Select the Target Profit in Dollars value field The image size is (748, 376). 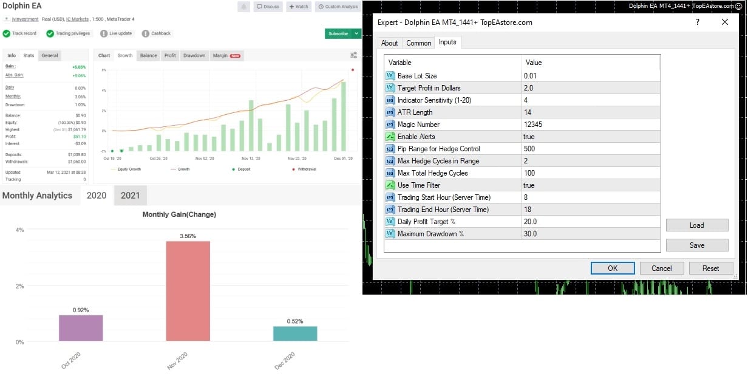click(x=591, y=88)
